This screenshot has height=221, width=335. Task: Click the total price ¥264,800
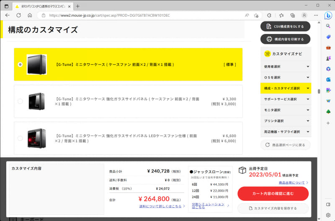click(154, 199)
